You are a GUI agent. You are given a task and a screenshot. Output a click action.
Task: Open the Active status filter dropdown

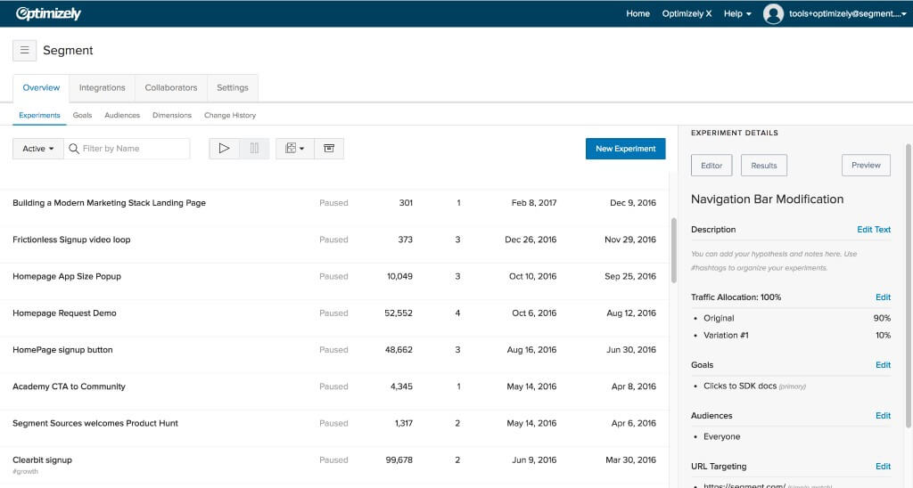[x=37, y=149]
